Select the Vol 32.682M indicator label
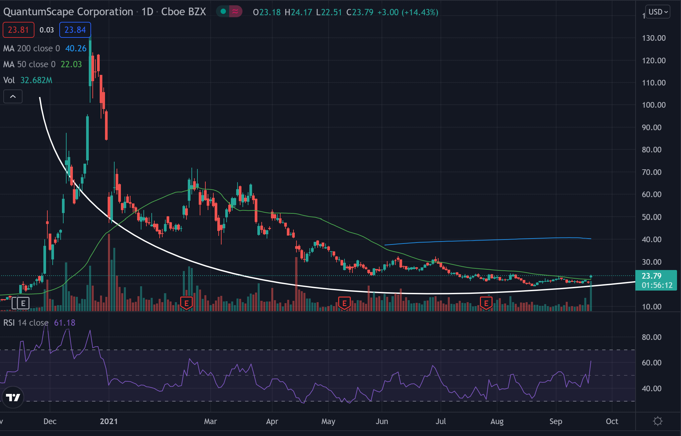Screen dimensions: 681x436 [28, 80]
